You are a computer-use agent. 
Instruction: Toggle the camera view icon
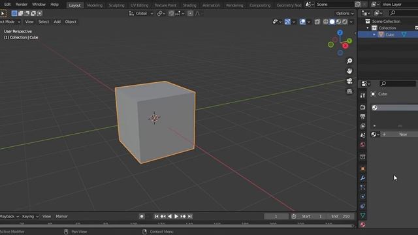349,81
